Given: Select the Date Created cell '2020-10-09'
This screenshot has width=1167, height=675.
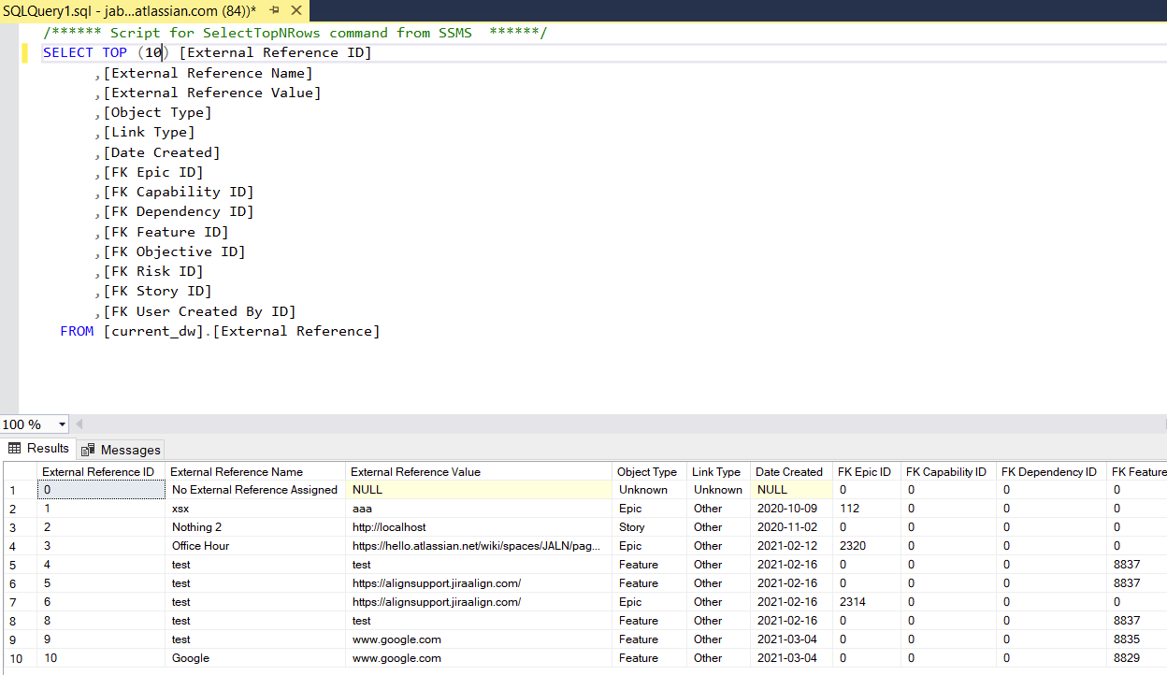Looking at the screenshot, I should 791,509.
